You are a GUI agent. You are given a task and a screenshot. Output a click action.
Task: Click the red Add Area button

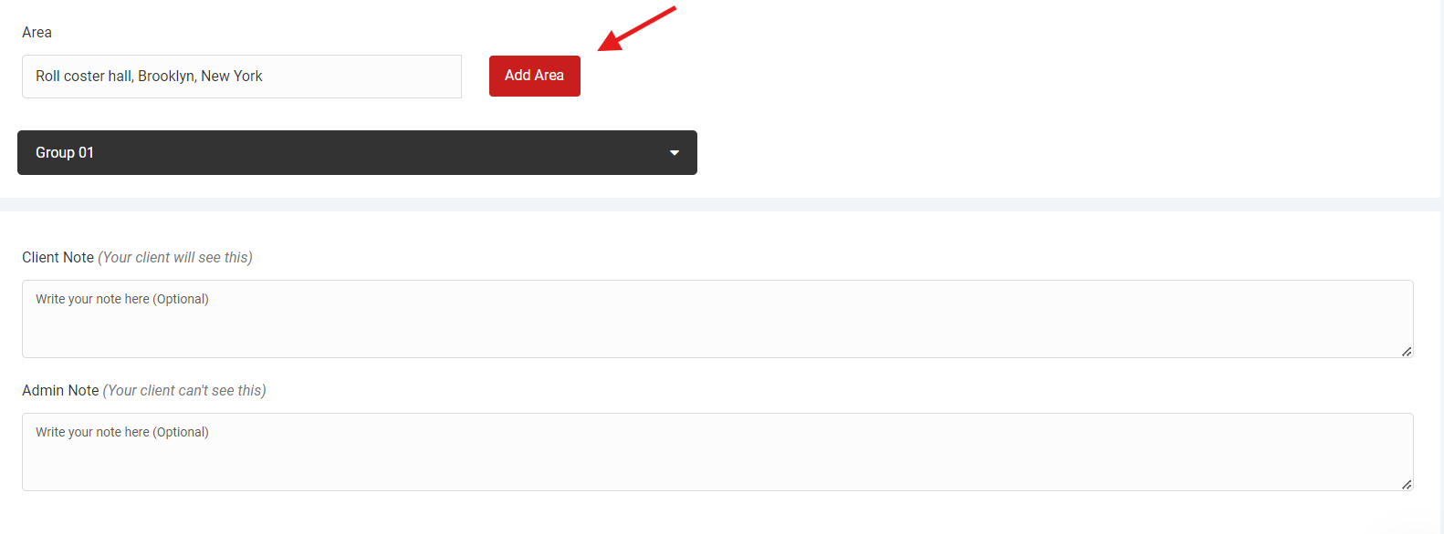click(x=535, y=76)
